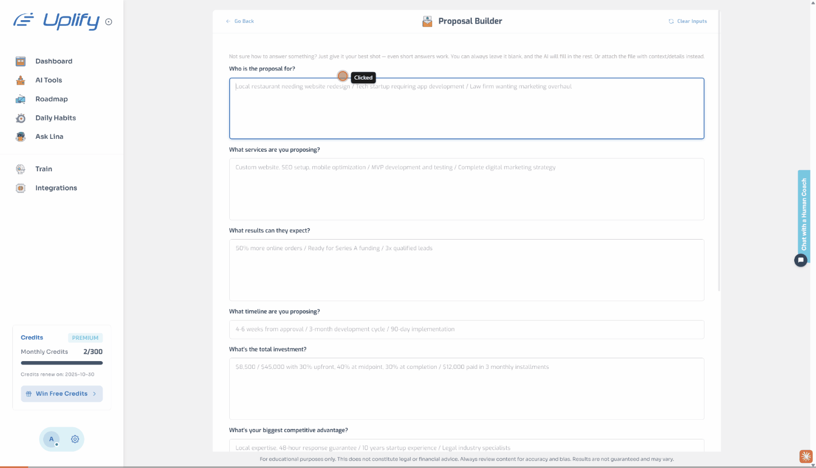Collapse sidebar using icon beside Uplify logo
816x468 pixels.
point(109,22)
